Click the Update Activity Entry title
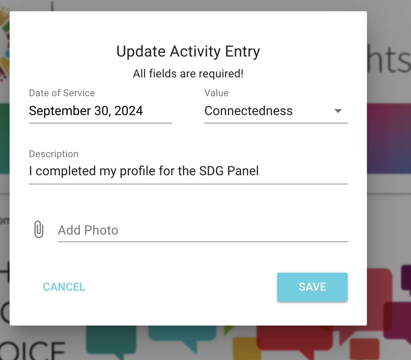 coord(188,52)
